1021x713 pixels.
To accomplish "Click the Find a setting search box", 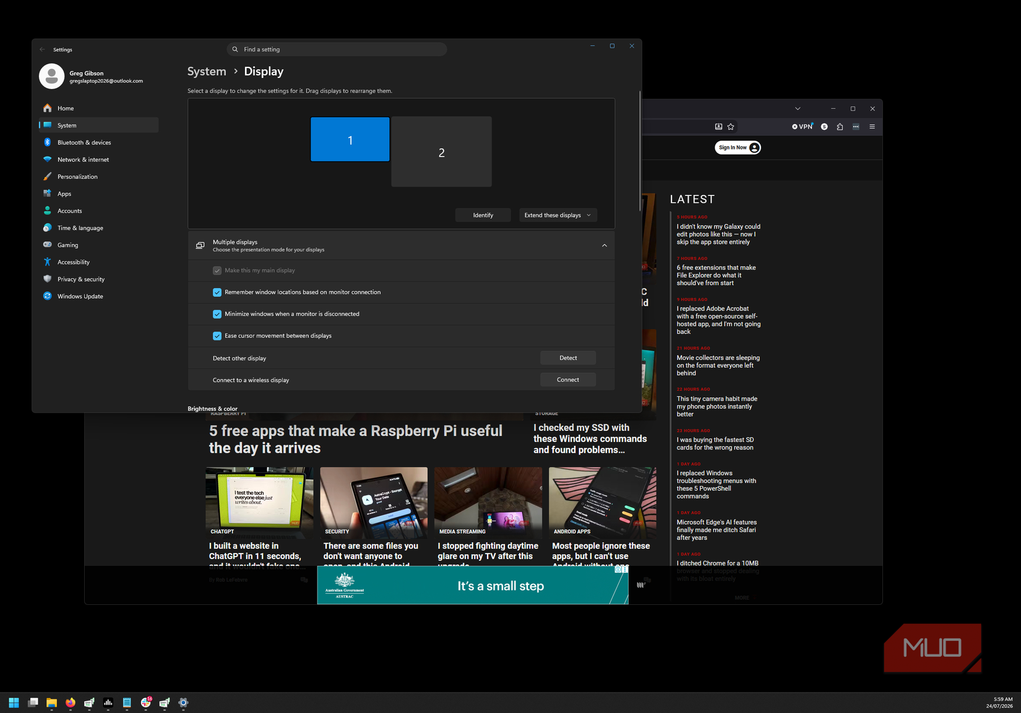I will coord(337,49).
